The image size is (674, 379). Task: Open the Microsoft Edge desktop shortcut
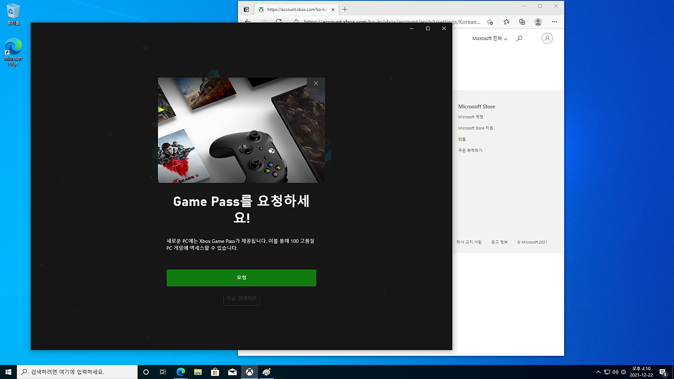[x=13, y=52]
